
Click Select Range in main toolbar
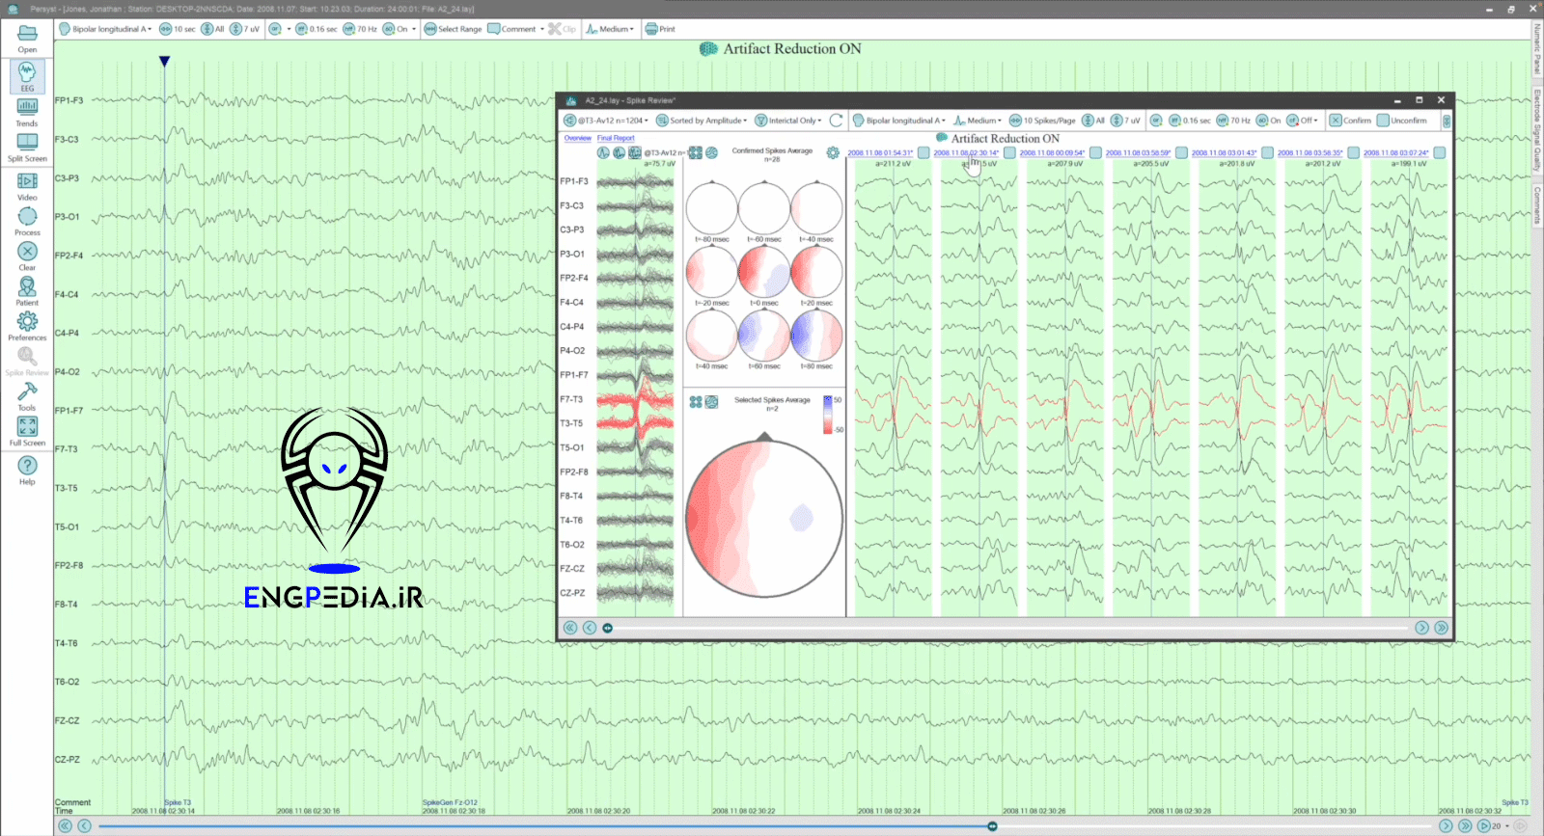[x=454, y=29]
